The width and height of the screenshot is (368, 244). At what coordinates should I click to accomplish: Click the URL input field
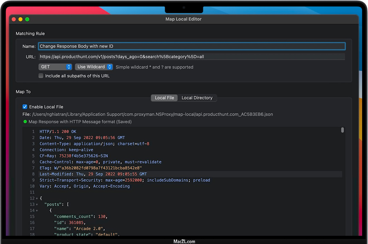[191, 57]
